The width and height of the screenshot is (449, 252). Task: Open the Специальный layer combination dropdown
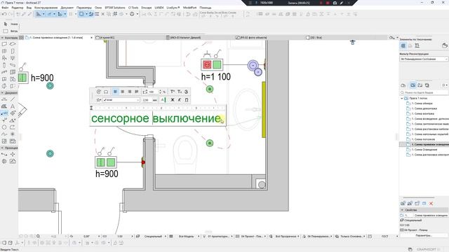pyautogui.click(x=153, y=237)
